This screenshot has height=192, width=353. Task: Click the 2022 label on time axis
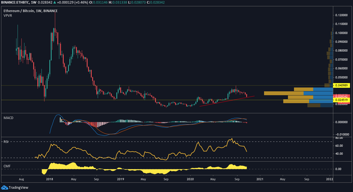tap(329, 179)
